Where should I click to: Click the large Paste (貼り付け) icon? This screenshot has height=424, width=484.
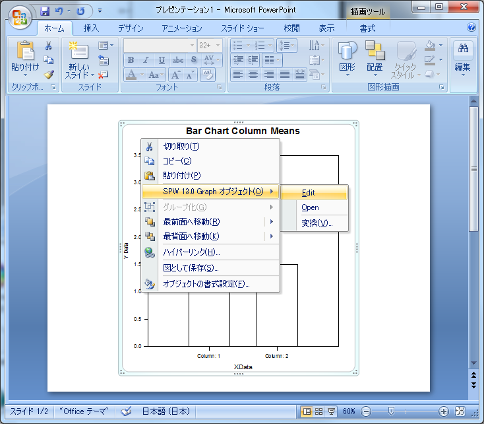(x=25, y=50)
